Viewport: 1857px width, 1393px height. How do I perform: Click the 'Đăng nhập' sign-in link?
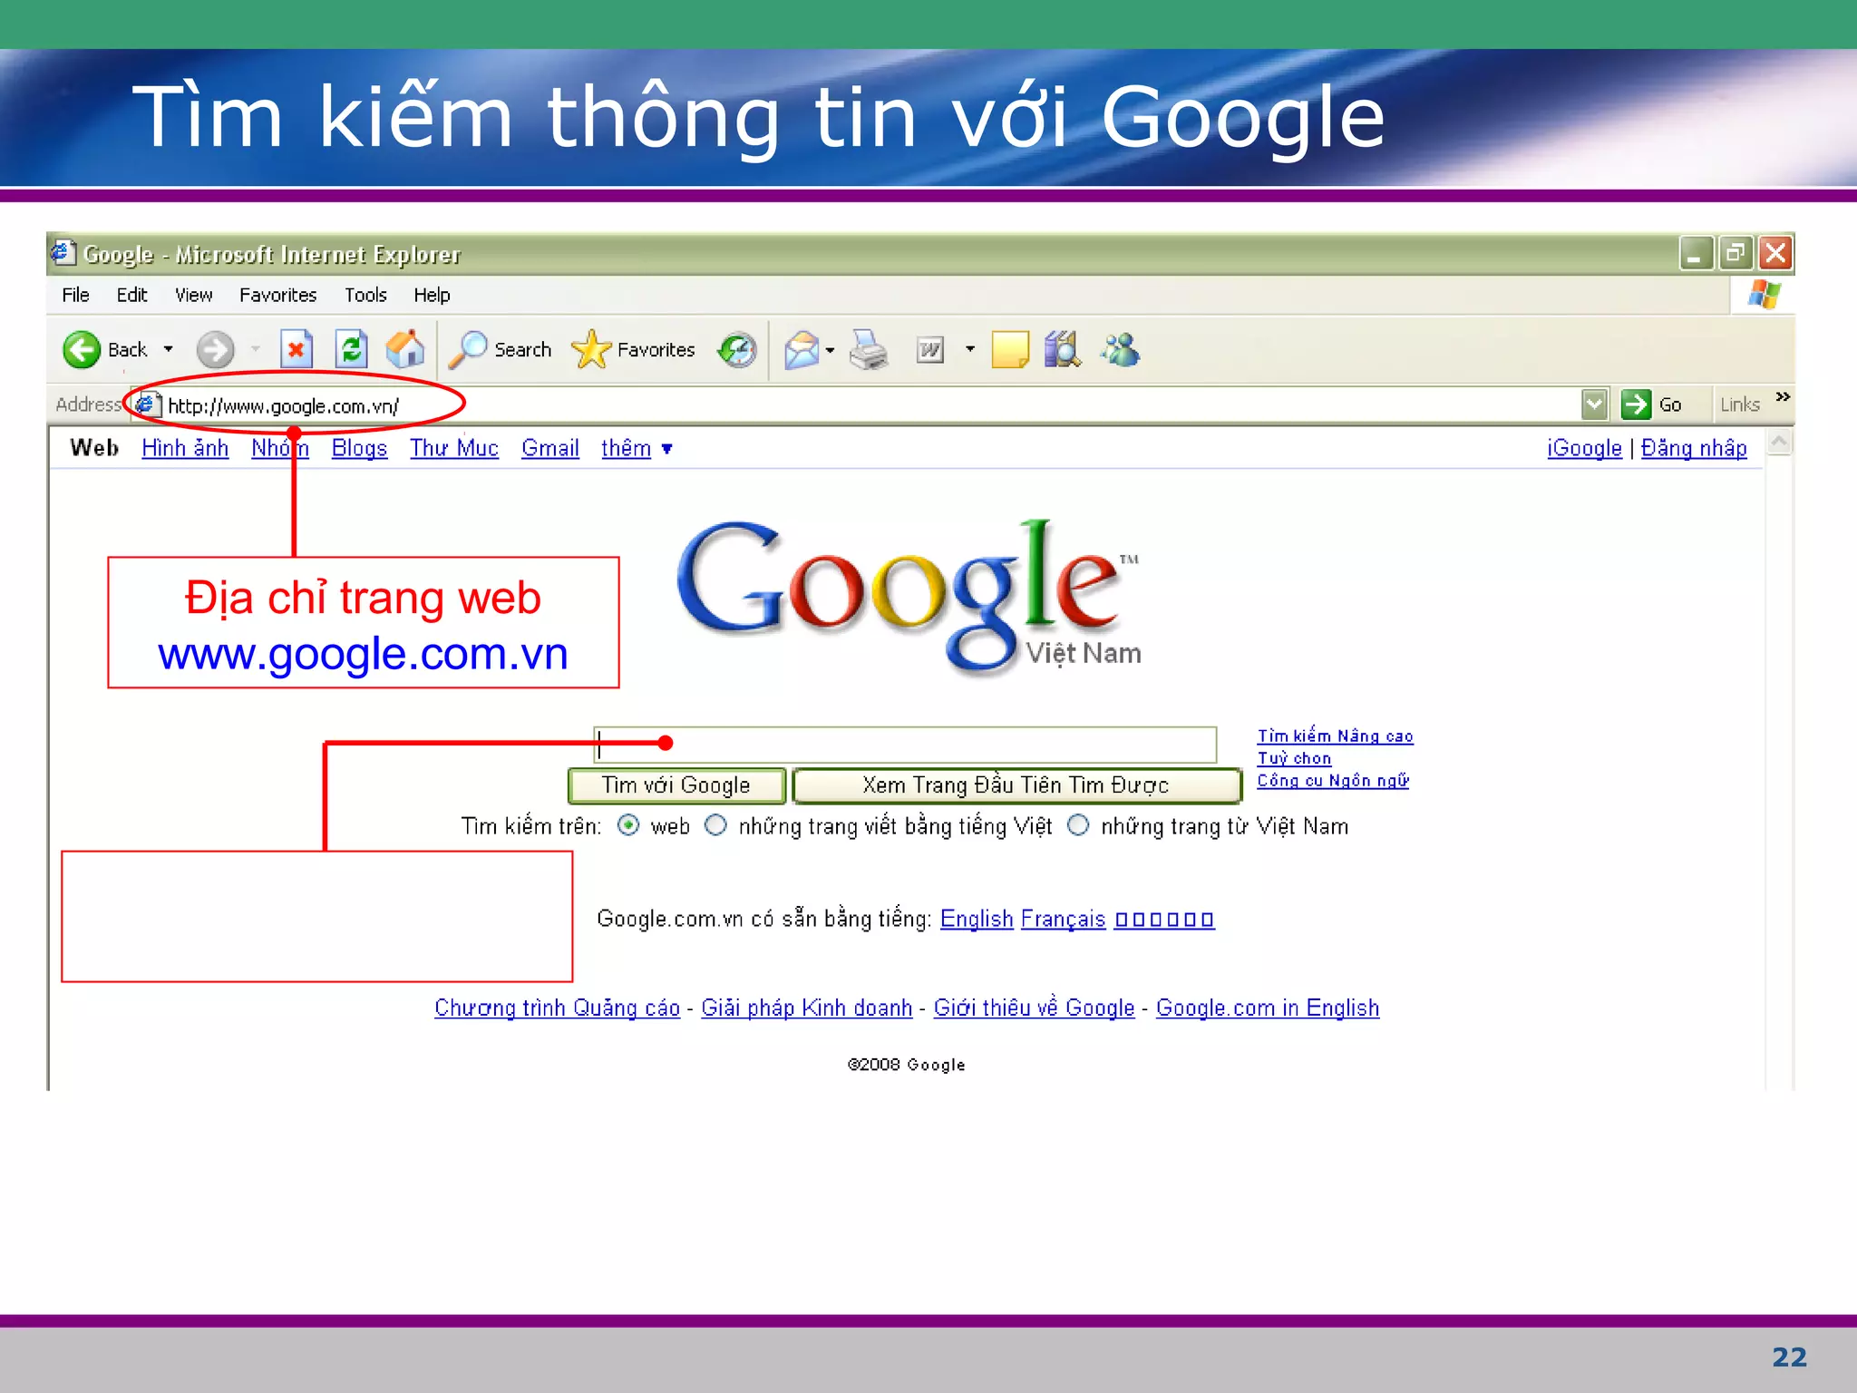(x=1694, y=448)
